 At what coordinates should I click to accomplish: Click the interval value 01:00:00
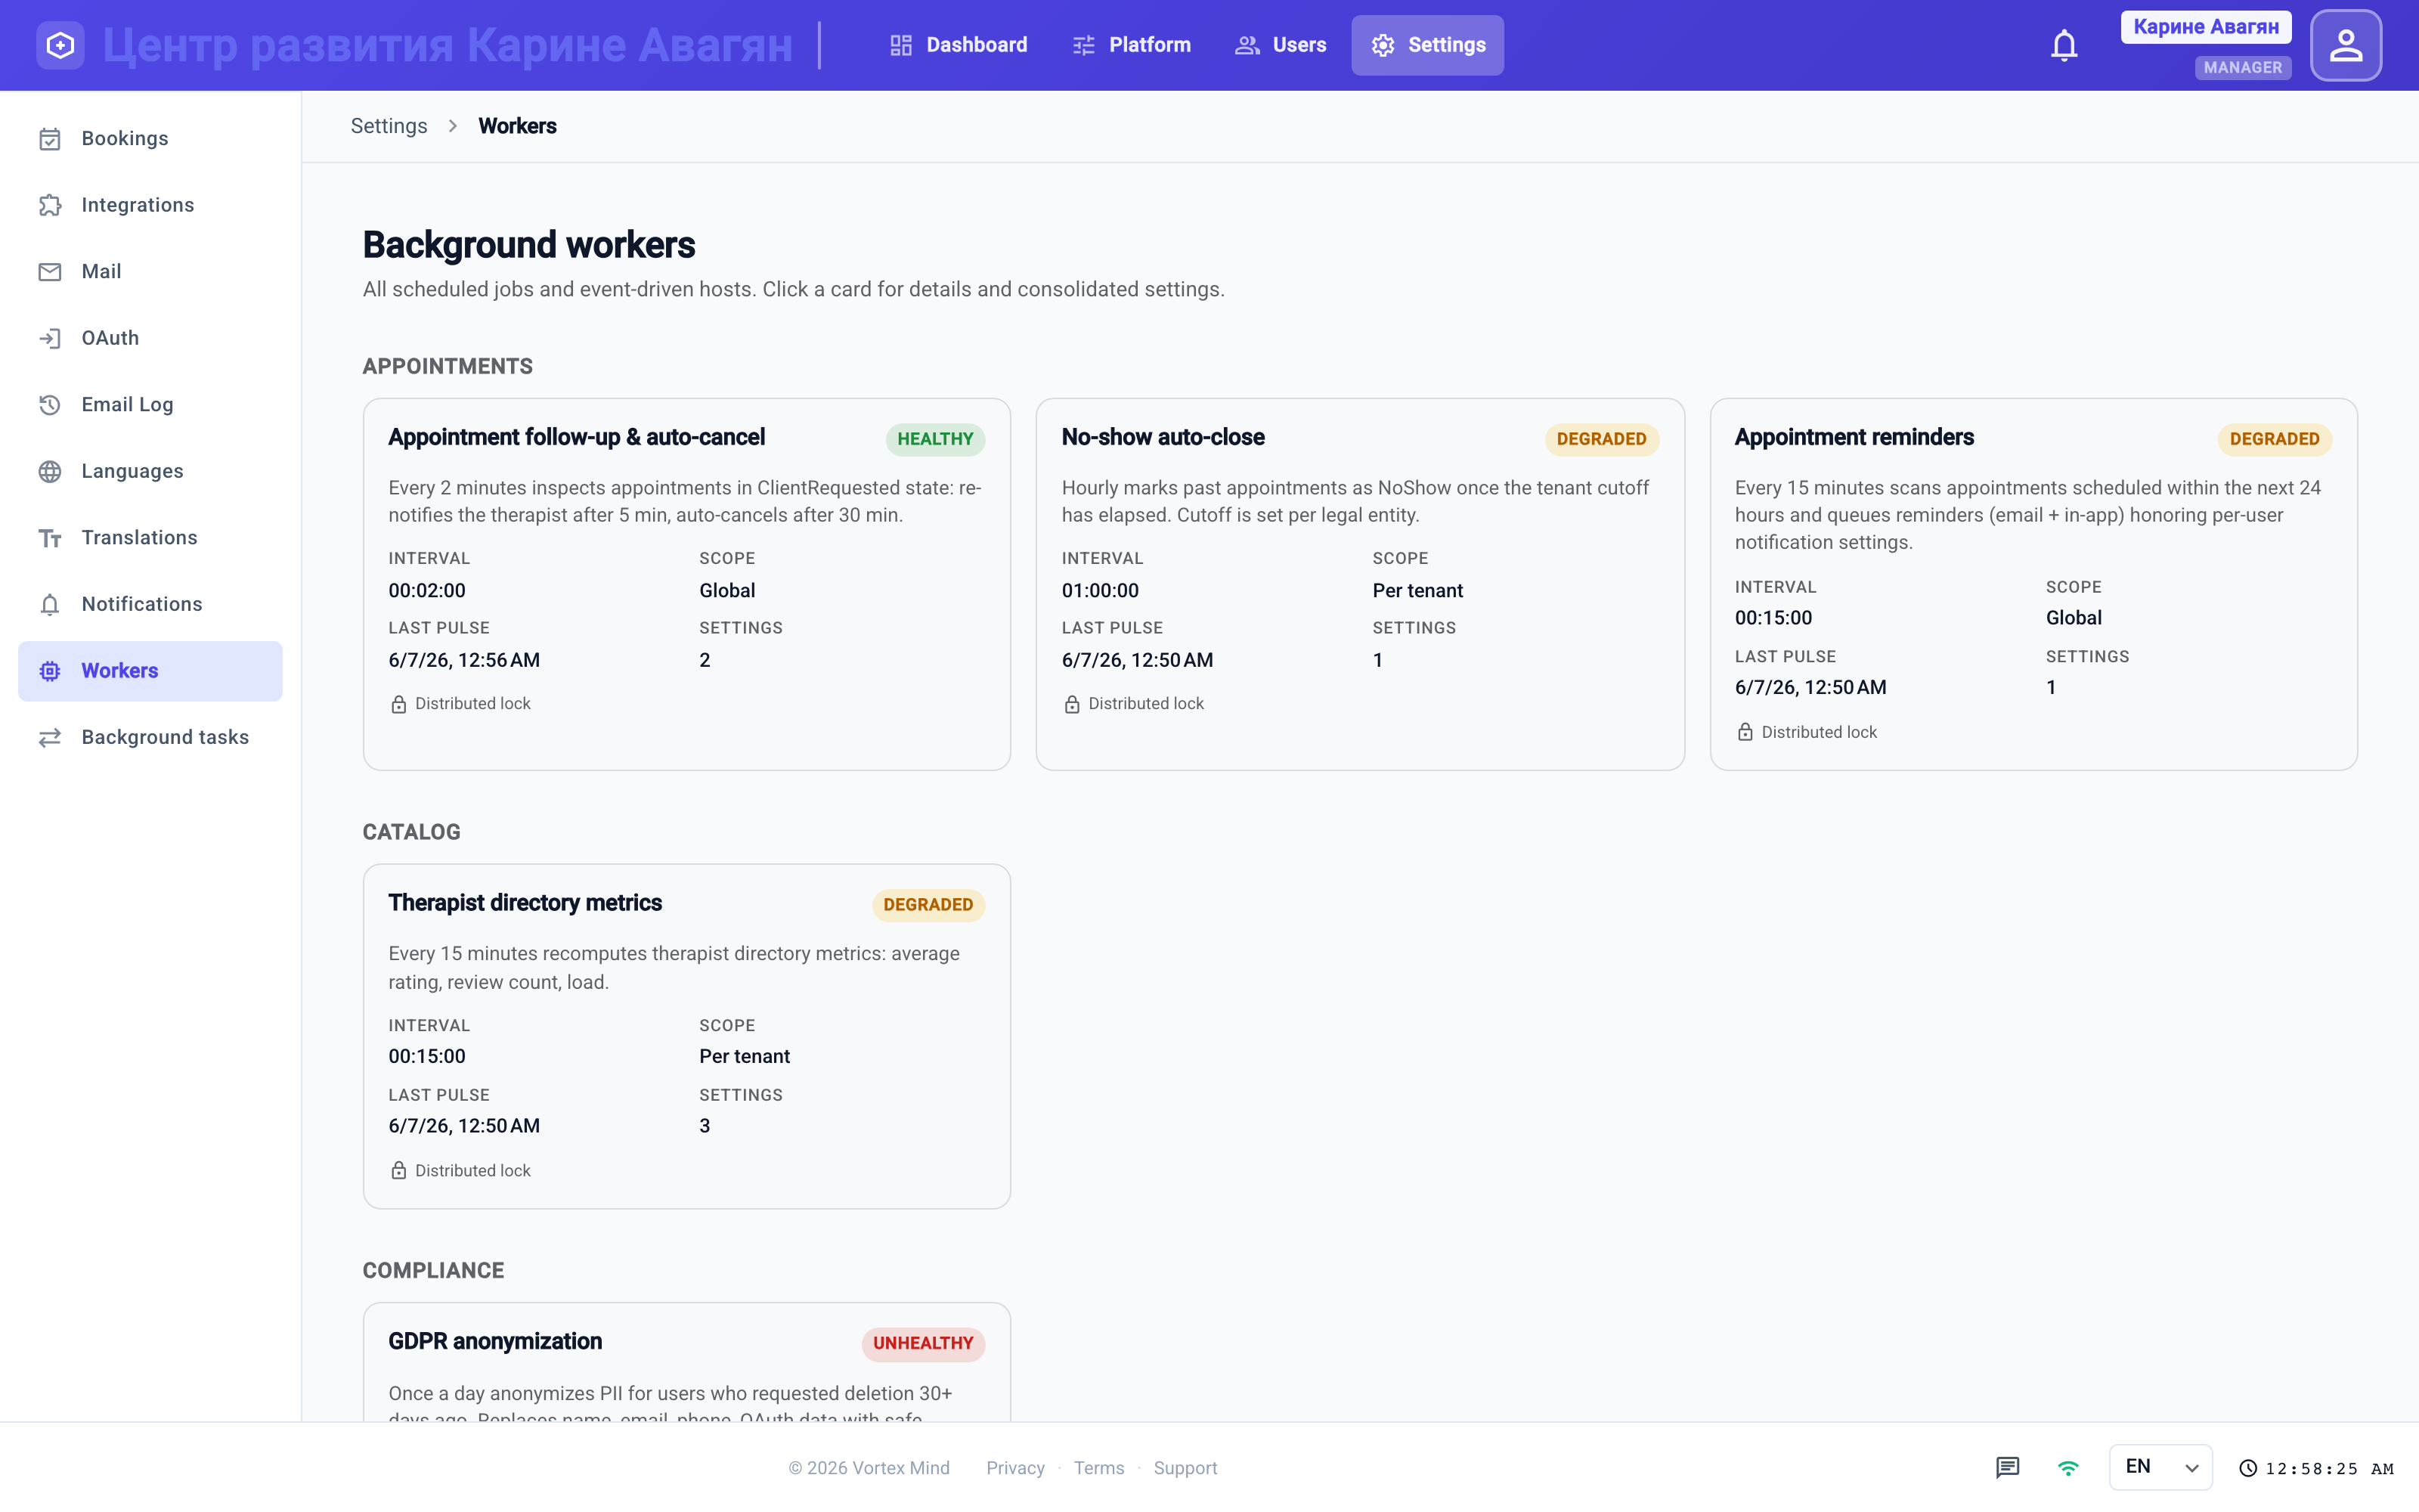[1100, 591]
